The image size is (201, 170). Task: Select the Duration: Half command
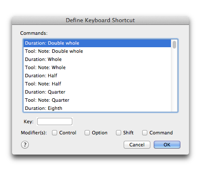tap(97, 76)
